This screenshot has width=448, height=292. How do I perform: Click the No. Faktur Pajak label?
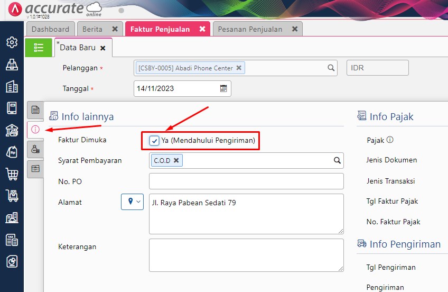click(x=394, y=222)
